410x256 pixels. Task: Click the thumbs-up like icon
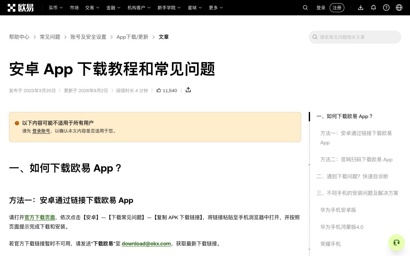[159, 90]
